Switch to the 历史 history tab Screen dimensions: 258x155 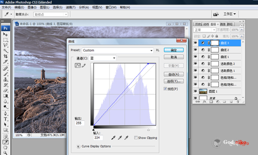click(x=198, y=24)
